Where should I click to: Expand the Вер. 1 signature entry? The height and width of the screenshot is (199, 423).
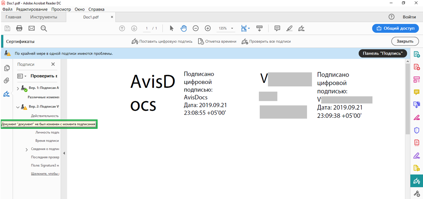point(18,88)
